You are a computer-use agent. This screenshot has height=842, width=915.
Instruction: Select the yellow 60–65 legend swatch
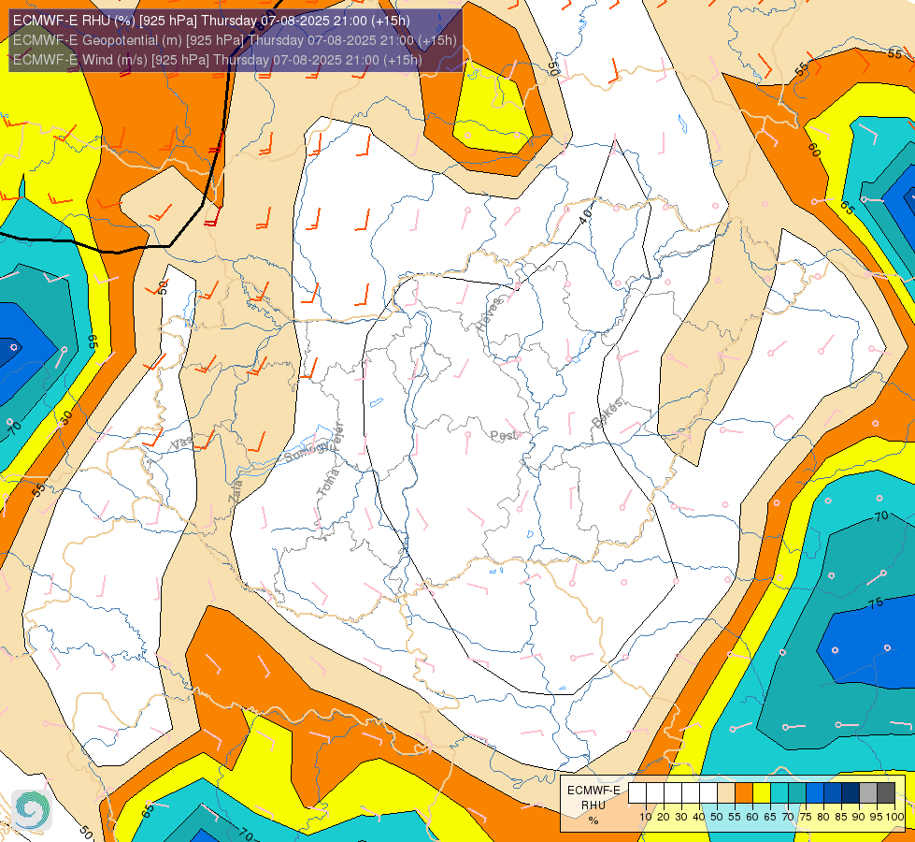(x=762, y=793)
